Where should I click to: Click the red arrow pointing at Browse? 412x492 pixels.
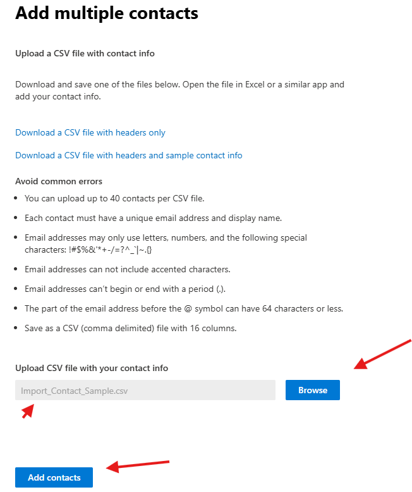(x=382, y=353)
